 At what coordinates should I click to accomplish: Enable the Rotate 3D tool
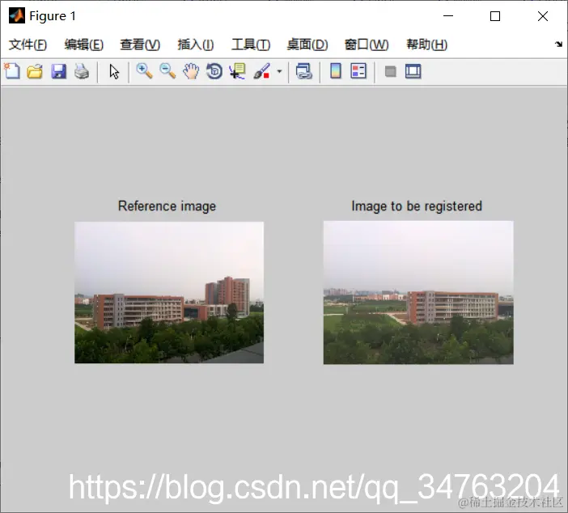(214, 71)
